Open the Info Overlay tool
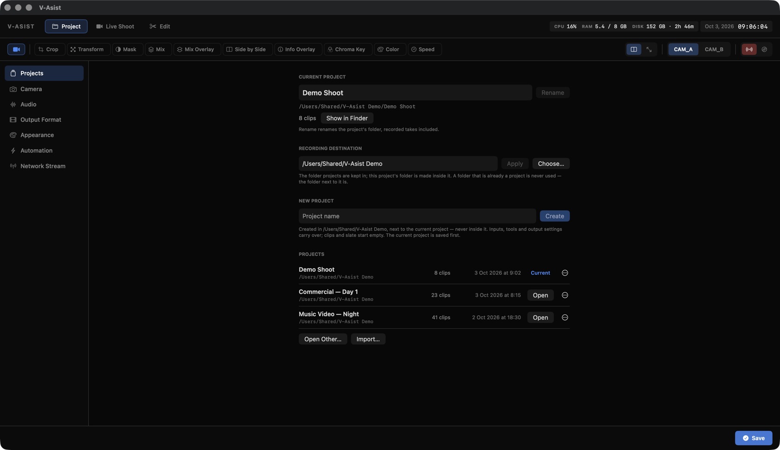The width and height of the screenshot is (780, 450). 298,49
